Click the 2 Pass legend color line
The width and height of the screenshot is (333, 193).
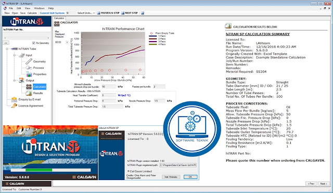point(153,39)
